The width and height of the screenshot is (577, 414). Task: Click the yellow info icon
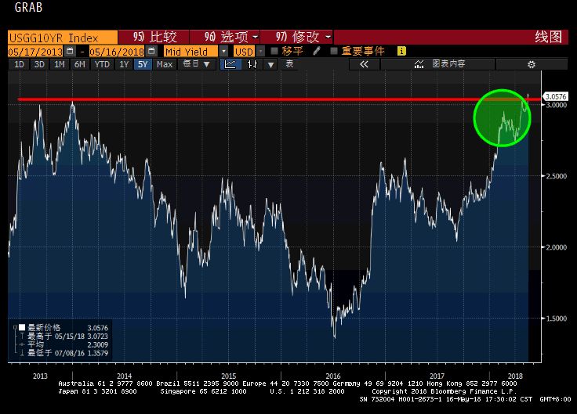tap(402, 51)
